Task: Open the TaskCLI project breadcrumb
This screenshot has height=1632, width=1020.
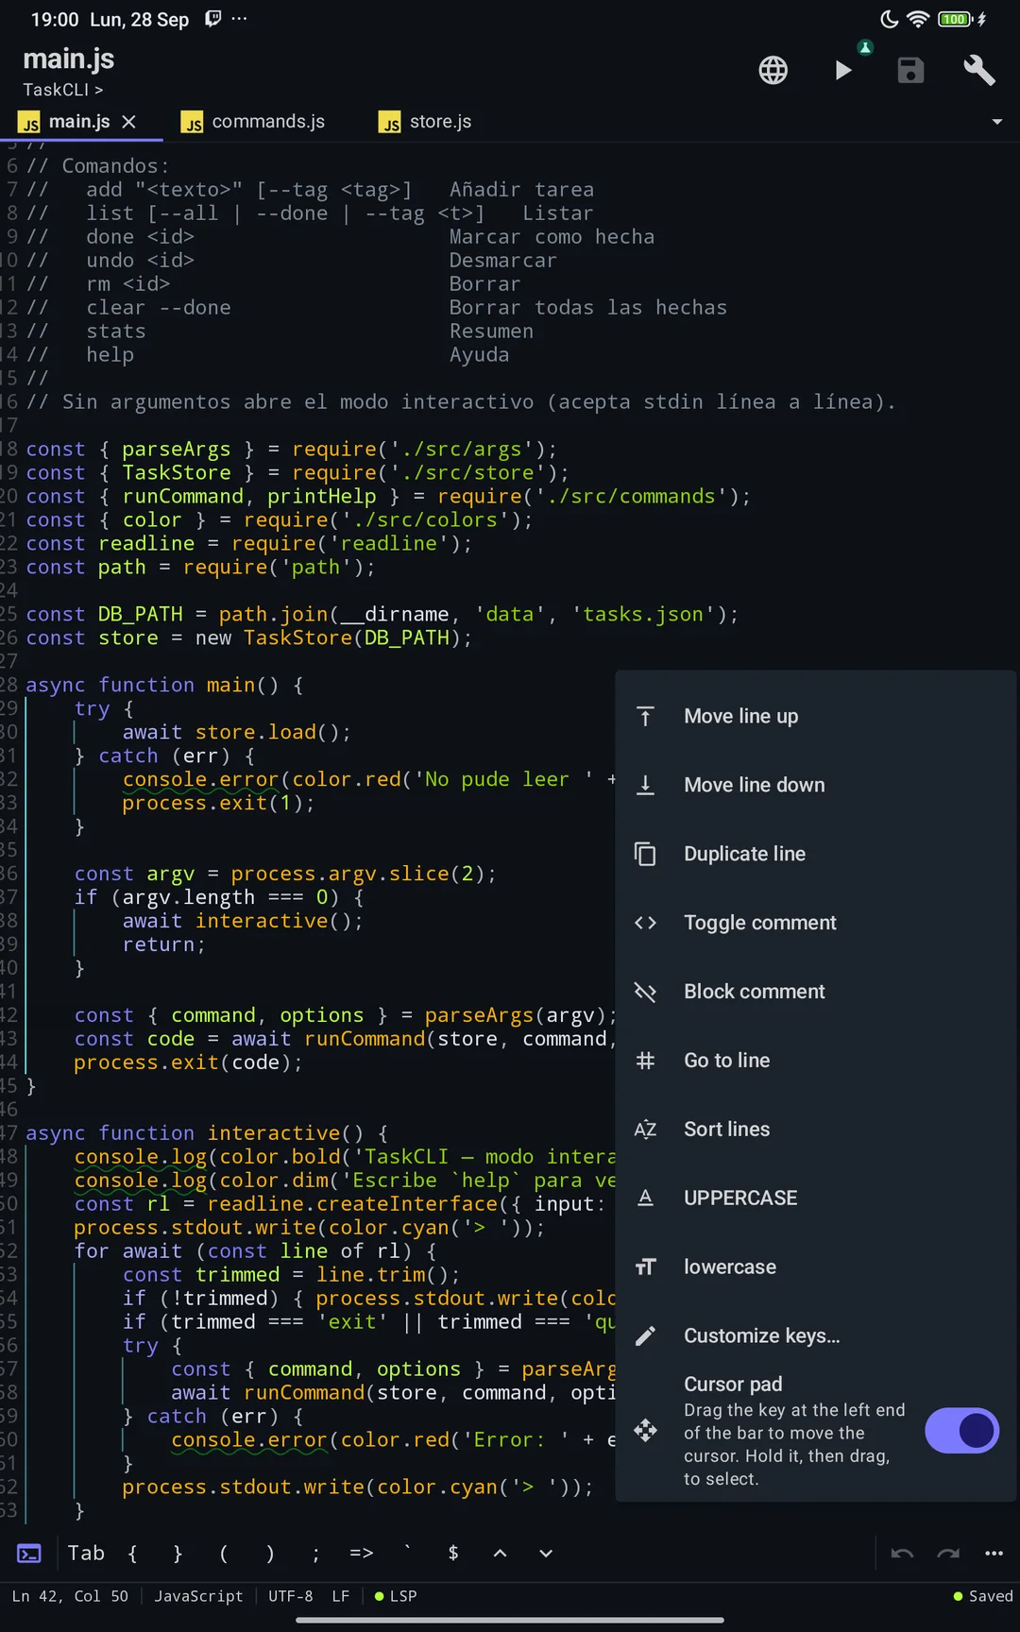Action: coord(62,90)
